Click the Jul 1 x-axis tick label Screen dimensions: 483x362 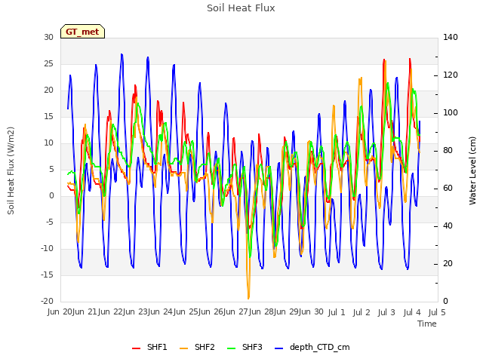(337, 312)
